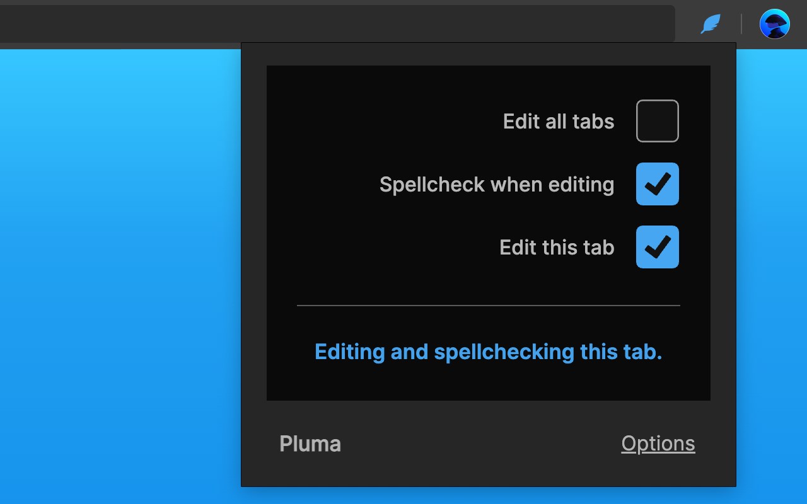Open the Options link
Viewport: 807px width, 504px height.
(x=658, y=444)
